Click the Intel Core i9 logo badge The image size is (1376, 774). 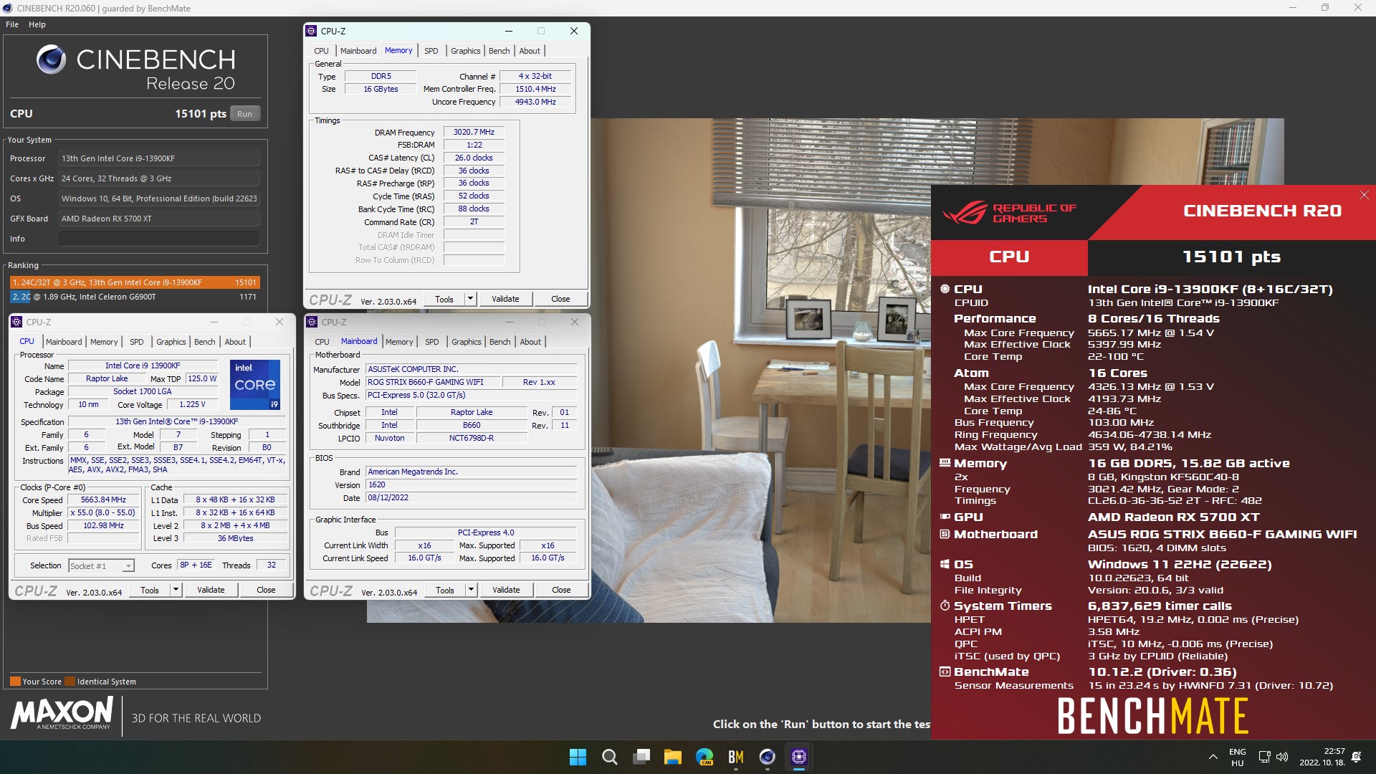coord(254,385)
